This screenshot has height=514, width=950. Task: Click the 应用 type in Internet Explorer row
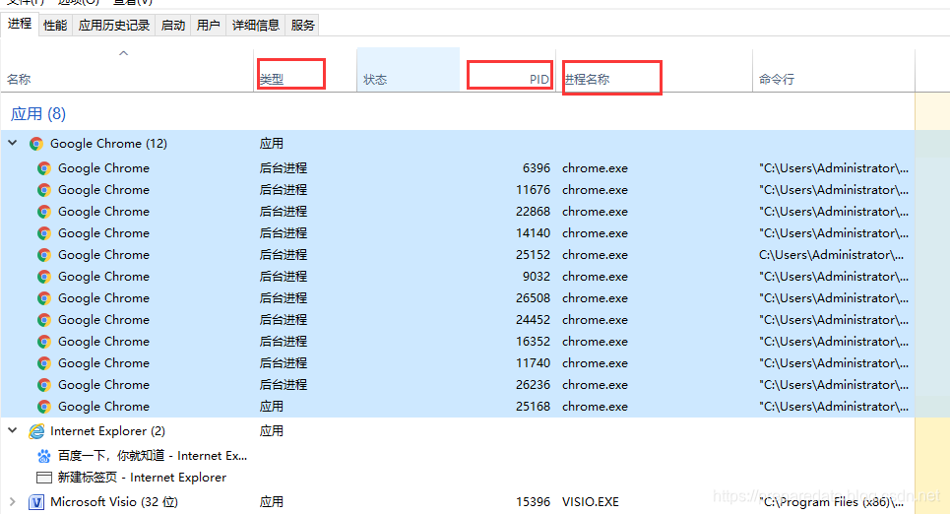click(272, 431)
